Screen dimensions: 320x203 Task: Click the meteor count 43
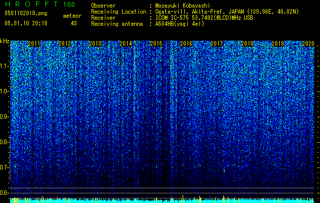pyautogui.click(x=74, y=23)
